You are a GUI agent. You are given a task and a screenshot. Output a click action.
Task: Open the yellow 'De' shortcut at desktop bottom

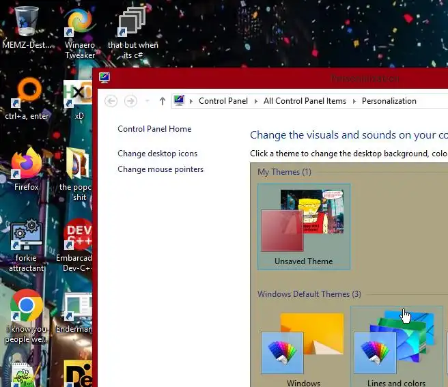pyautogui.click(x=78, y=374)
